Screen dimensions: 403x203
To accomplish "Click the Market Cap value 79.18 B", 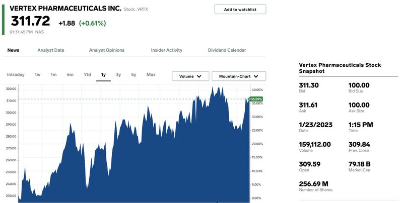I will [x=359, y=164].
